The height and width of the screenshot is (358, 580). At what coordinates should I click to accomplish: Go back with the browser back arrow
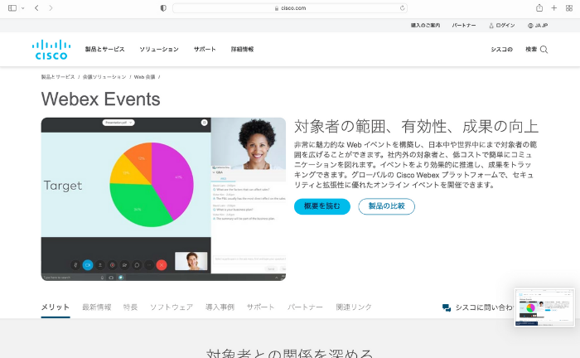coord(36,7)
